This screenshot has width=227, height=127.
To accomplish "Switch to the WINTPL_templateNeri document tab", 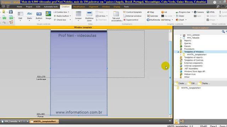I will pos(44,121).
